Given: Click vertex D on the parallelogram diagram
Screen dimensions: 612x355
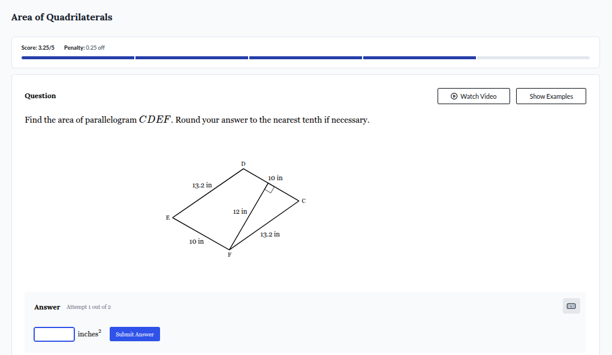Looking at the screenshot, I should pyautogui.click(x=243, y=163).
